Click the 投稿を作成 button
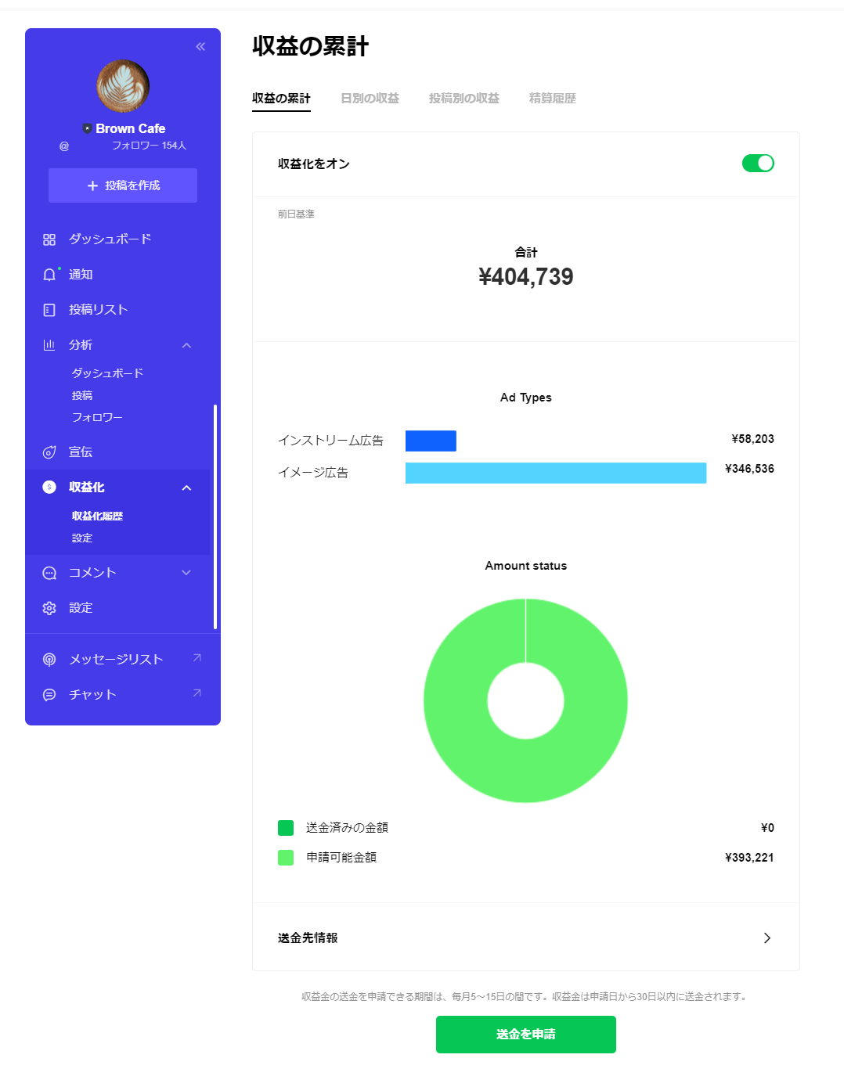 pos(123,185)
